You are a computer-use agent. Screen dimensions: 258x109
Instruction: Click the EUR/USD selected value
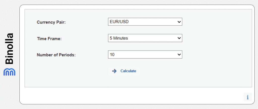119,22
